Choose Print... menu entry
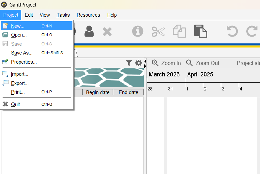The height and width of the screenshot is (174, 260). [x=37, y=92]
